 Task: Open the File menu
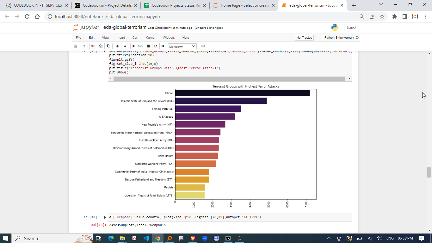[x=78, y=38]
